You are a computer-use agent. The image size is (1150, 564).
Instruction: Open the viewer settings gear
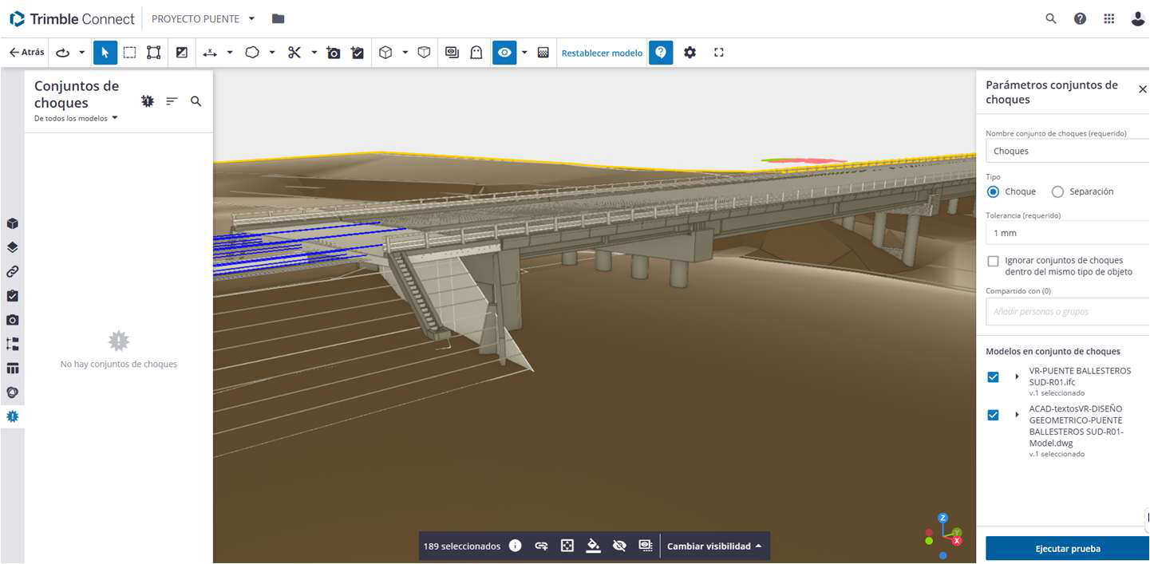(690, 53)
